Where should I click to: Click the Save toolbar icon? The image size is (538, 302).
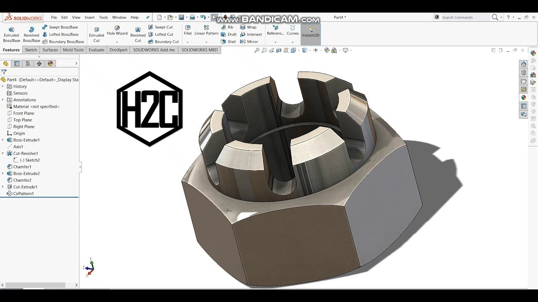(x=181, y=17)
